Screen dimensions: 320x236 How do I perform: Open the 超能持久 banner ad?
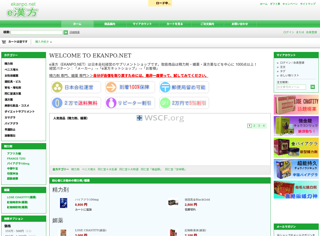296,169
